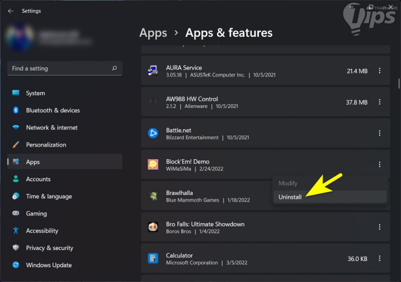Choose Modify from the context menu
Image resolution: width=401 pixels, height=282 pixels.
point(330,183)
